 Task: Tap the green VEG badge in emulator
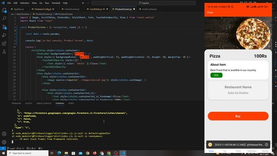216,75
